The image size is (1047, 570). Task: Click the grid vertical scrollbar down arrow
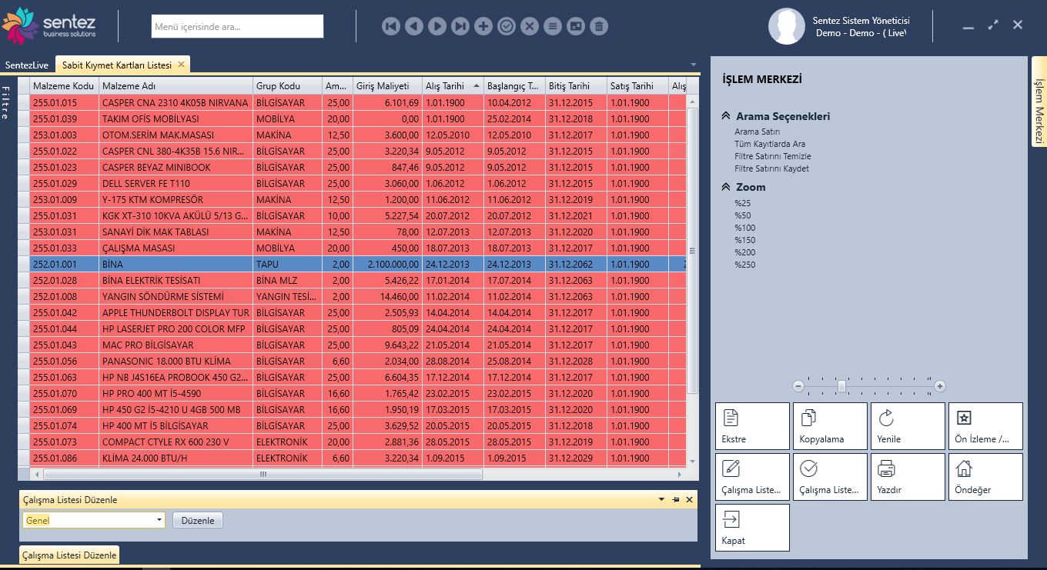692,461
